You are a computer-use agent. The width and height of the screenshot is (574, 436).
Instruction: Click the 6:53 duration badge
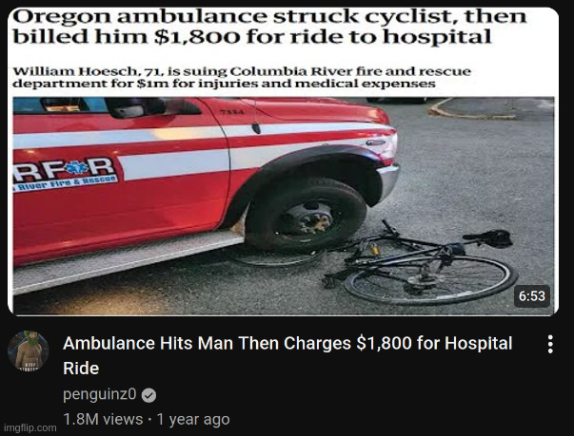coord(532,295)
